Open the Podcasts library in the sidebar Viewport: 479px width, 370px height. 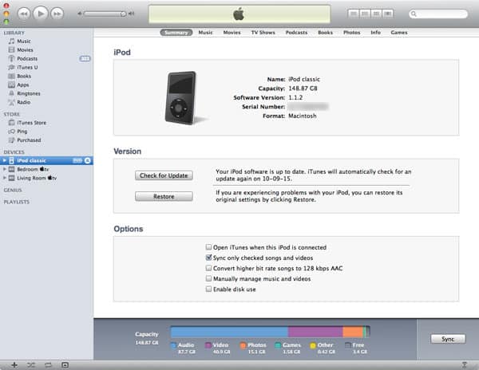[29, 58]
